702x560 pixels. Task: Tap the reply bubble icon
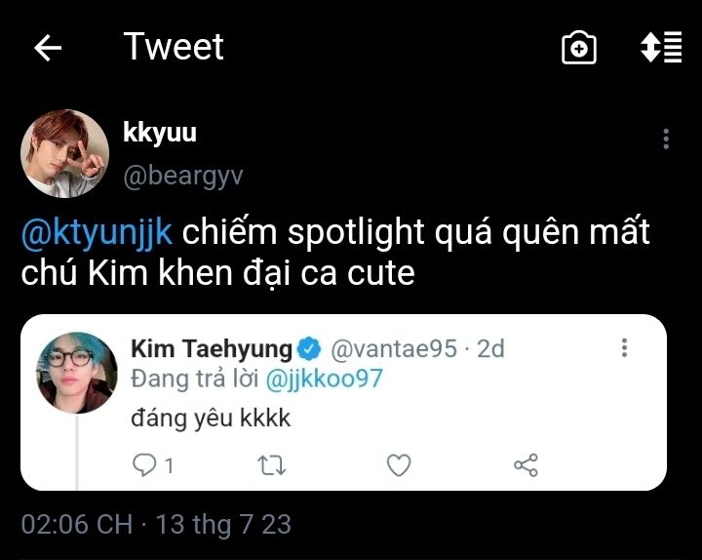pos(145,465)
